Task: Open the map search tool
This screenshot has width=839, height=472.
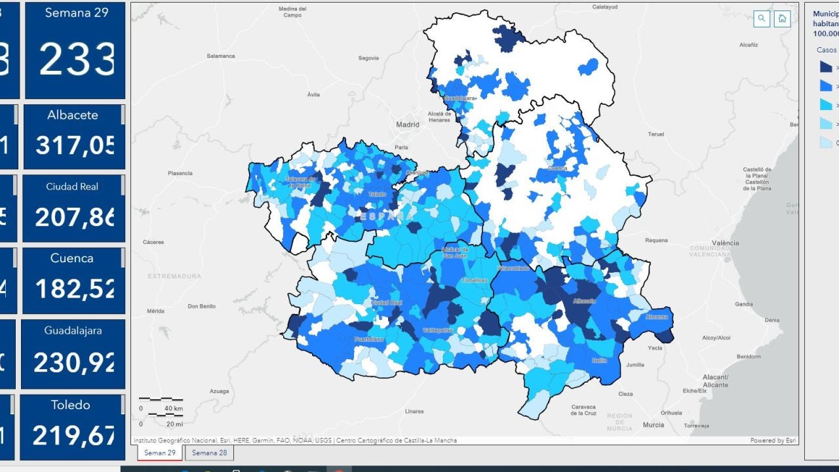Action: click(x=762, y=19)
